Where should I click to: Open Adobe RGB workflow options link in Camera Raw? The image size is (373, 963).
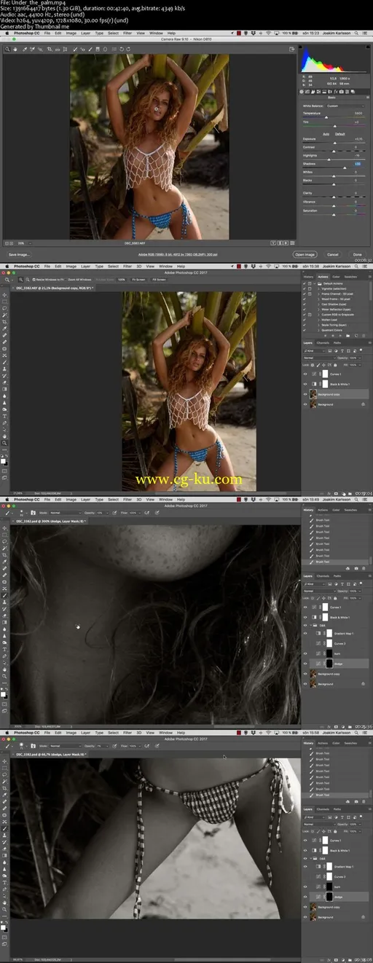pos(179,255)
